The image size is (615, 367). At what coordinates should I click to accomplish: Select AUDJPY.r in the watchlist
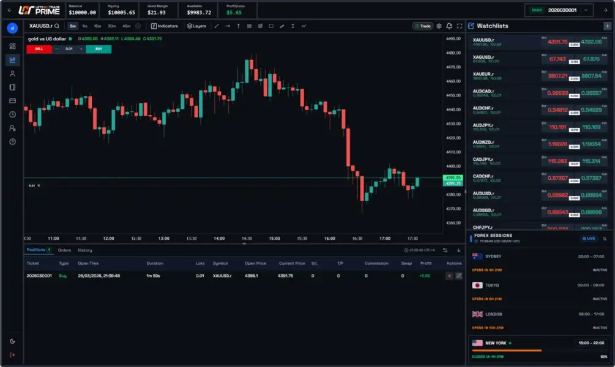coord(540,127)
